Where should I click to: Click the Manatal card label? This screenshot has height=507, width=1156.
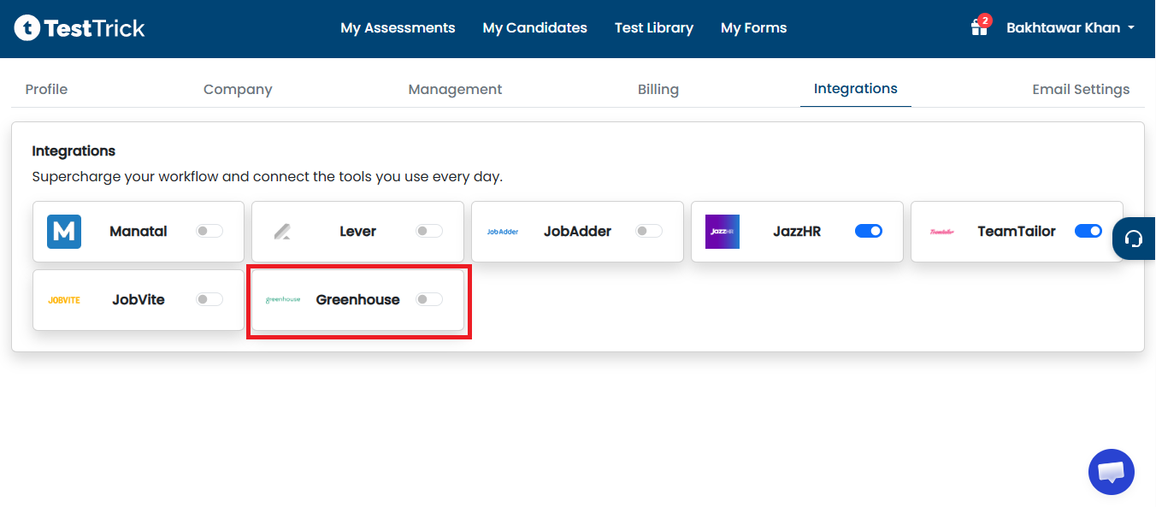(x=139, y=232)
